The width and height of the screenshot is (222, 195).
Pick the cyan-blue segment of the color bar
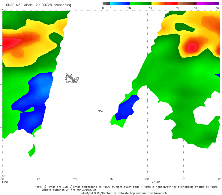120,4
